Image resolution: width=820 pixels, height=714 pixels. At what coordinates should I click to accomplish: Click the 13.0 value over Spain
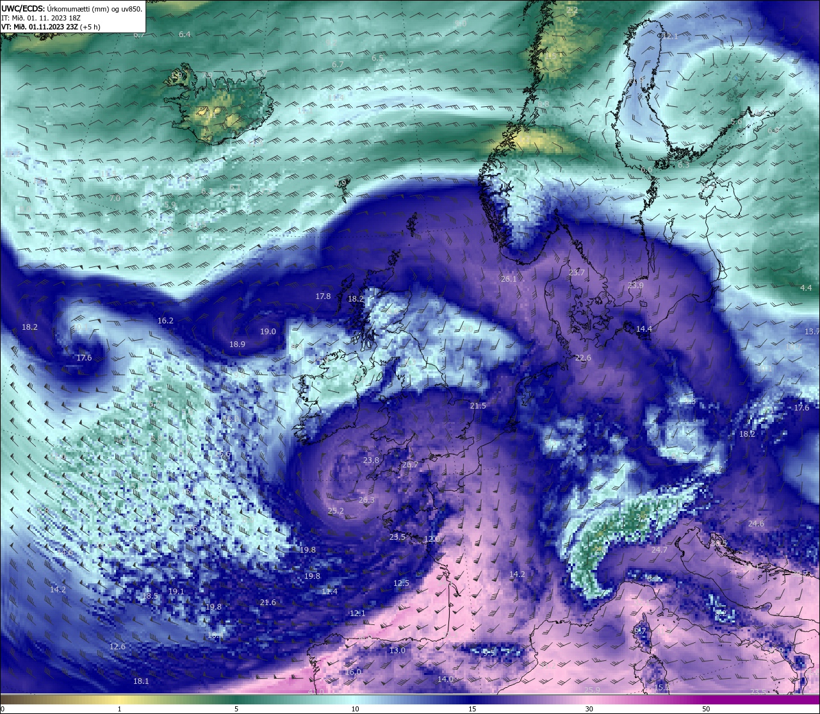(397, 650)
